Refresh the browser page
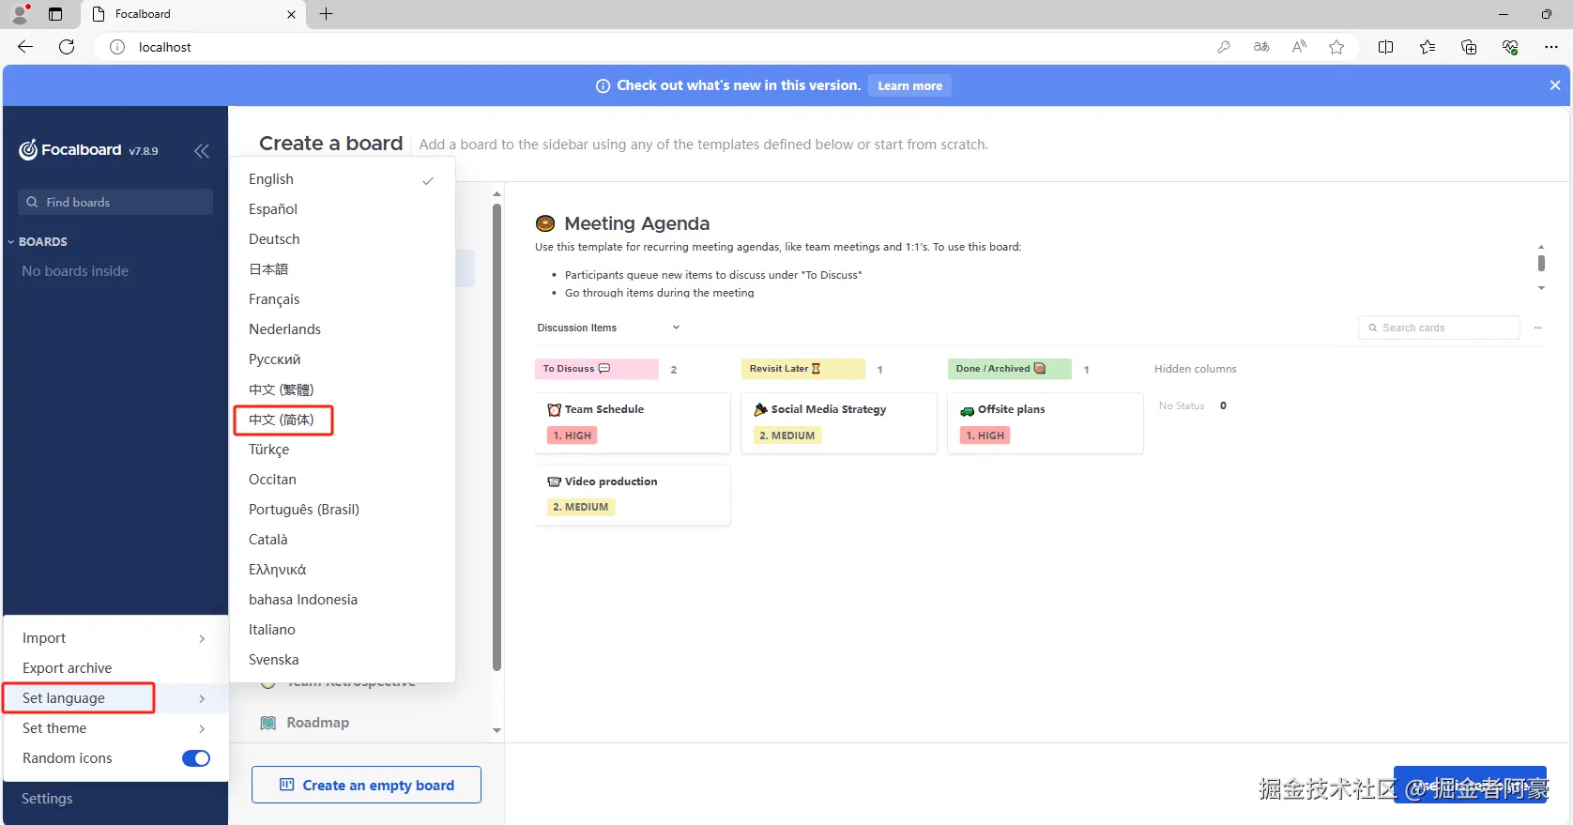The width and height of the screenshot is (1573, 825). point(67,47)
